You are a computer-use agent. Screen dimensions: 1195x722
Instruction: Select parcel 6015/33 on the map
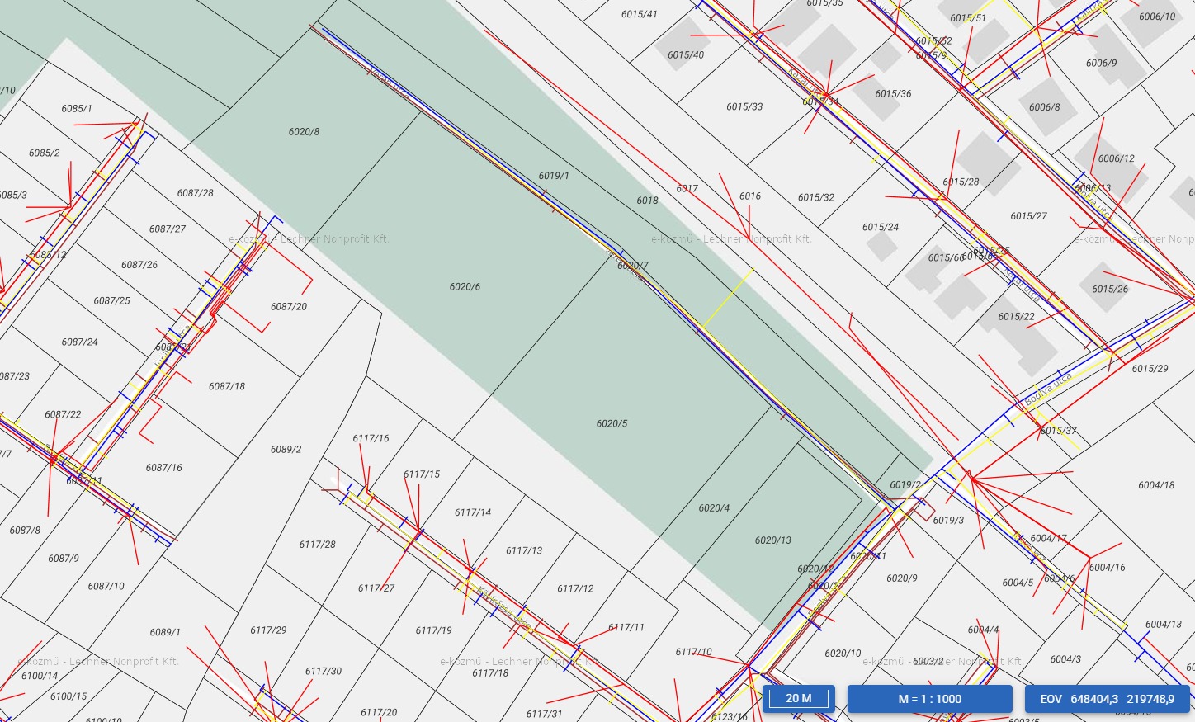click(x=744, y=107)
